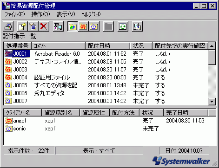Image resolution: width=219 pixels, height=168 pixels.
Task: Click the 配付先での実行確認 column header
Action: (x=180, y=46)
